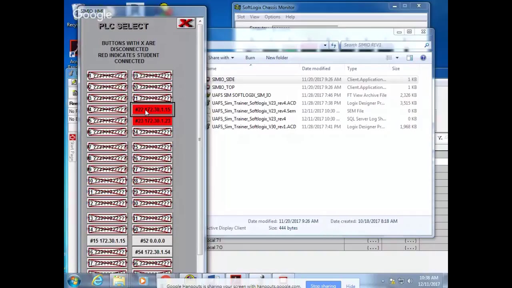Click the crossed-out PLC button 24
Screen dimensions: 512x288
coord(152,132)
